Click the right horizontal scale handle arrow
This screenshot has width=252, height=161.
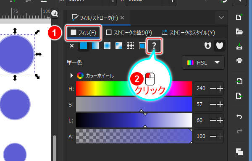[38, 55]
